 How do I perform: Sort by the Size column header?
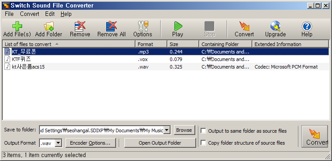(x=183, y=44)
